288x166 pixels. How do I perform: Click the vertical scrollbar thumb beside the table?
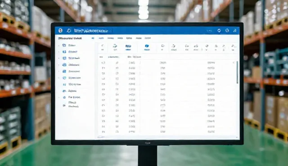click(237, 73)
